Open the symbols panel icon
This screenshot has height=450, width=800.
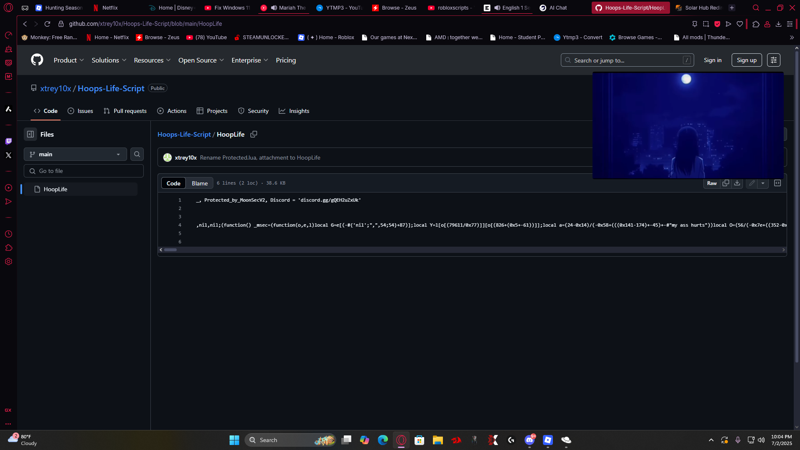point(777,183)
